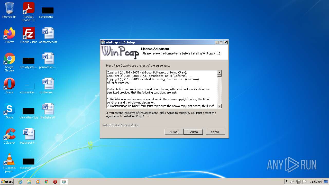The width and height of the screenshot is (329, 185).
Task: Open parisactiviti document icon
Action: click(x=48, y=61)
